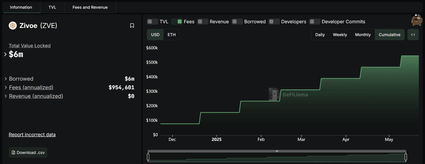Image resolution: width=425 pixels, height=164 pixels.
Task: Click the $300k axis label
Action: point(152,92)
